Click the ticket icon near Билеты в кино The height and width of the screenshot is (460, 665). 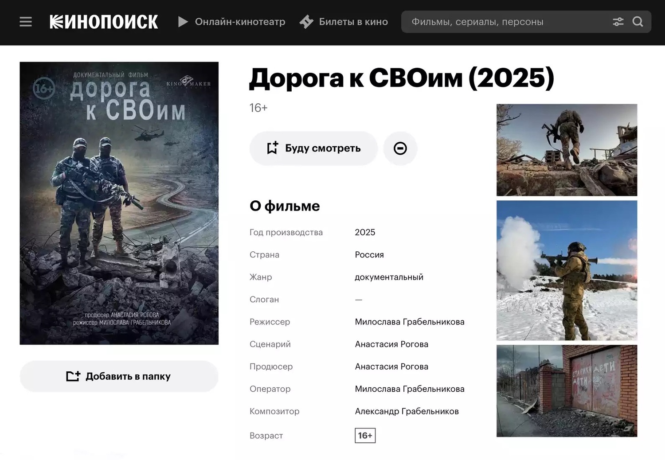[x=306, y=22]
